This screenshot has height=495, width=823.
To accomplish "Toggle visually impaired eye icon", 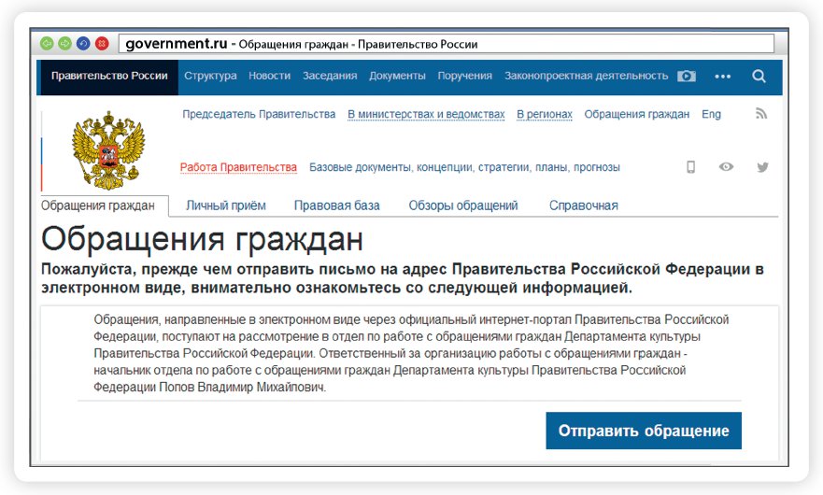I will [726, 167].
